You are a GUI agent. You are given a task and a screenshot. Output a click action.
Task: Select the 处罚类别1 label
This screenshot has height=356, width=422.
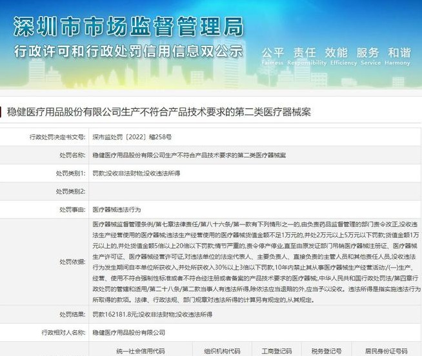click(71, 173)
